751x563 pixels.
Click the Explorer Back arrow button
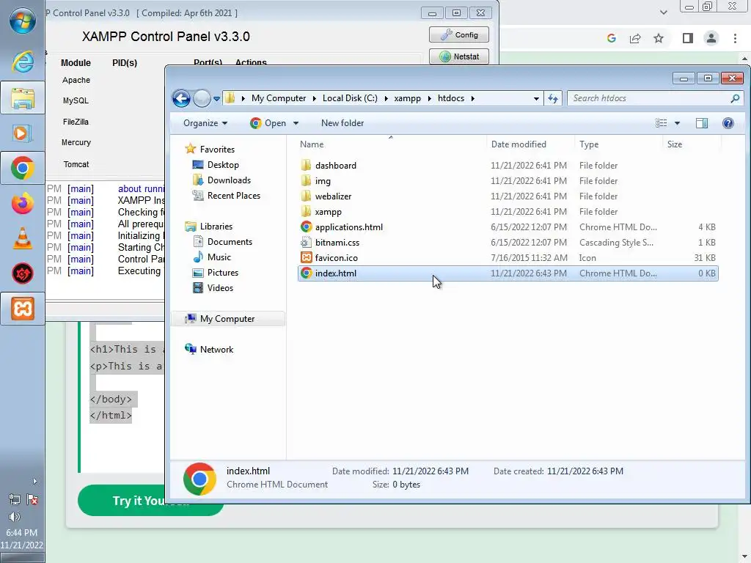(x=182, y=99)
